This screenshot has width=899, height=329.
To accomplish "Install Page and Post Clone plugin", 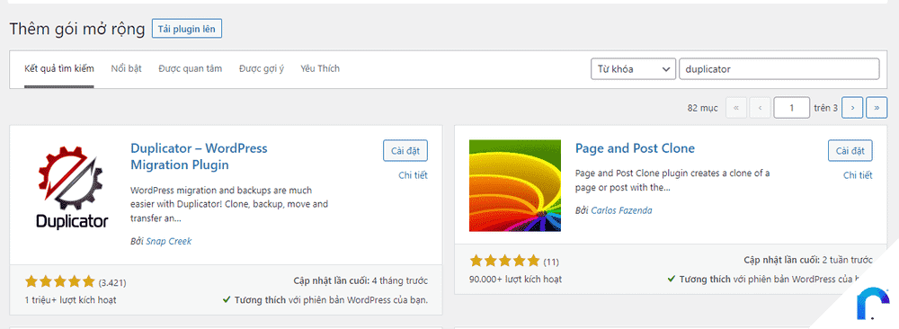I will coord(850,151).
